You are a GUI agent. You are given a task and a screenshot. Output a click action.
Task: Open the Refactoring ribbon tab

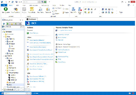click(45, 5)
